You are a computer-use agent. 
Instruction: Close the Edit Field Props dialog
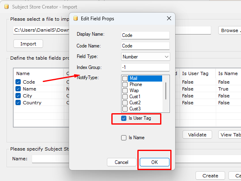point(169,18)
